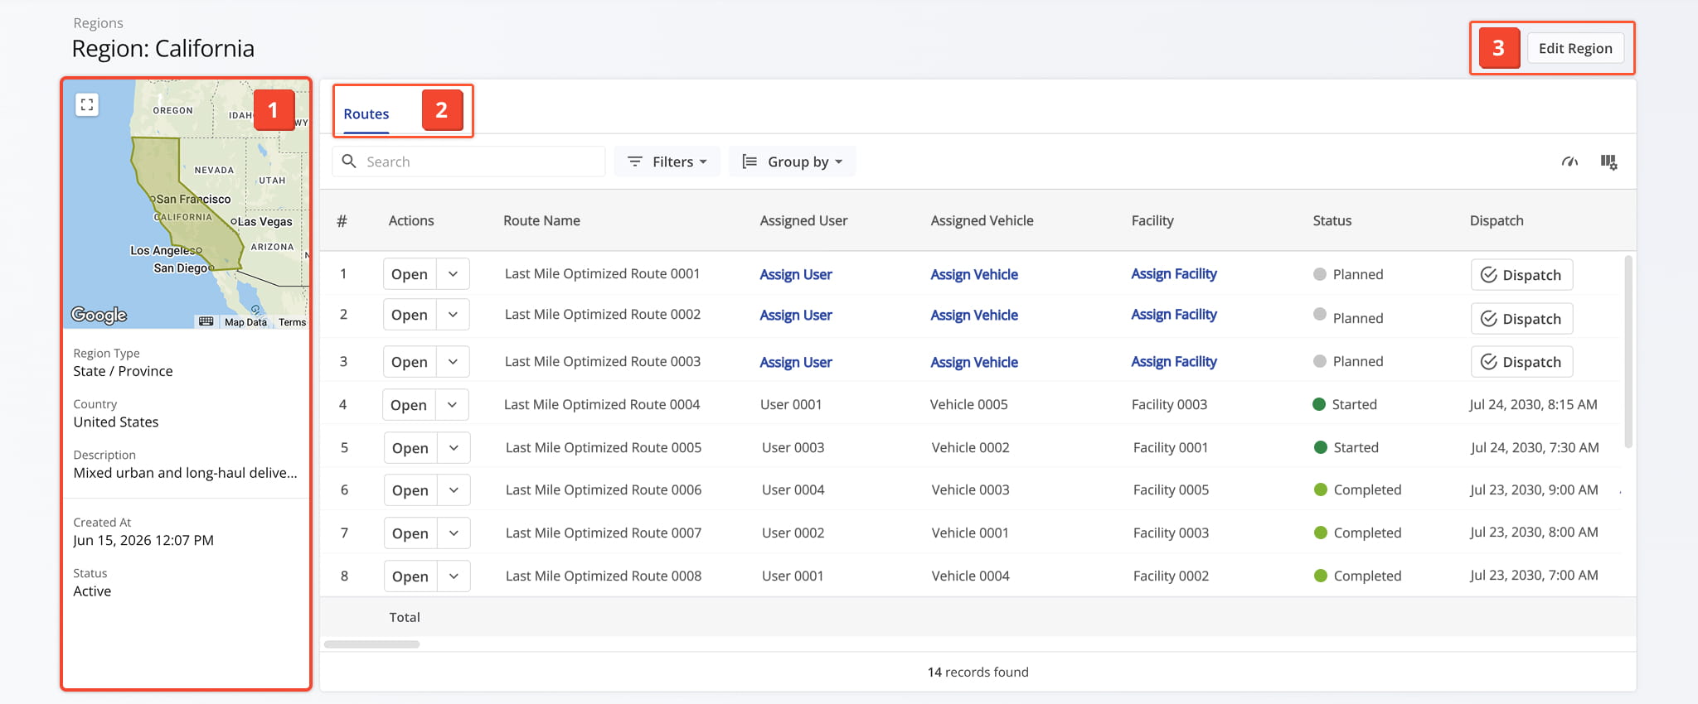Open the Filters dropdown
Image resolution: width=1698 pixels, height=704 pixels.
point(667,162)
